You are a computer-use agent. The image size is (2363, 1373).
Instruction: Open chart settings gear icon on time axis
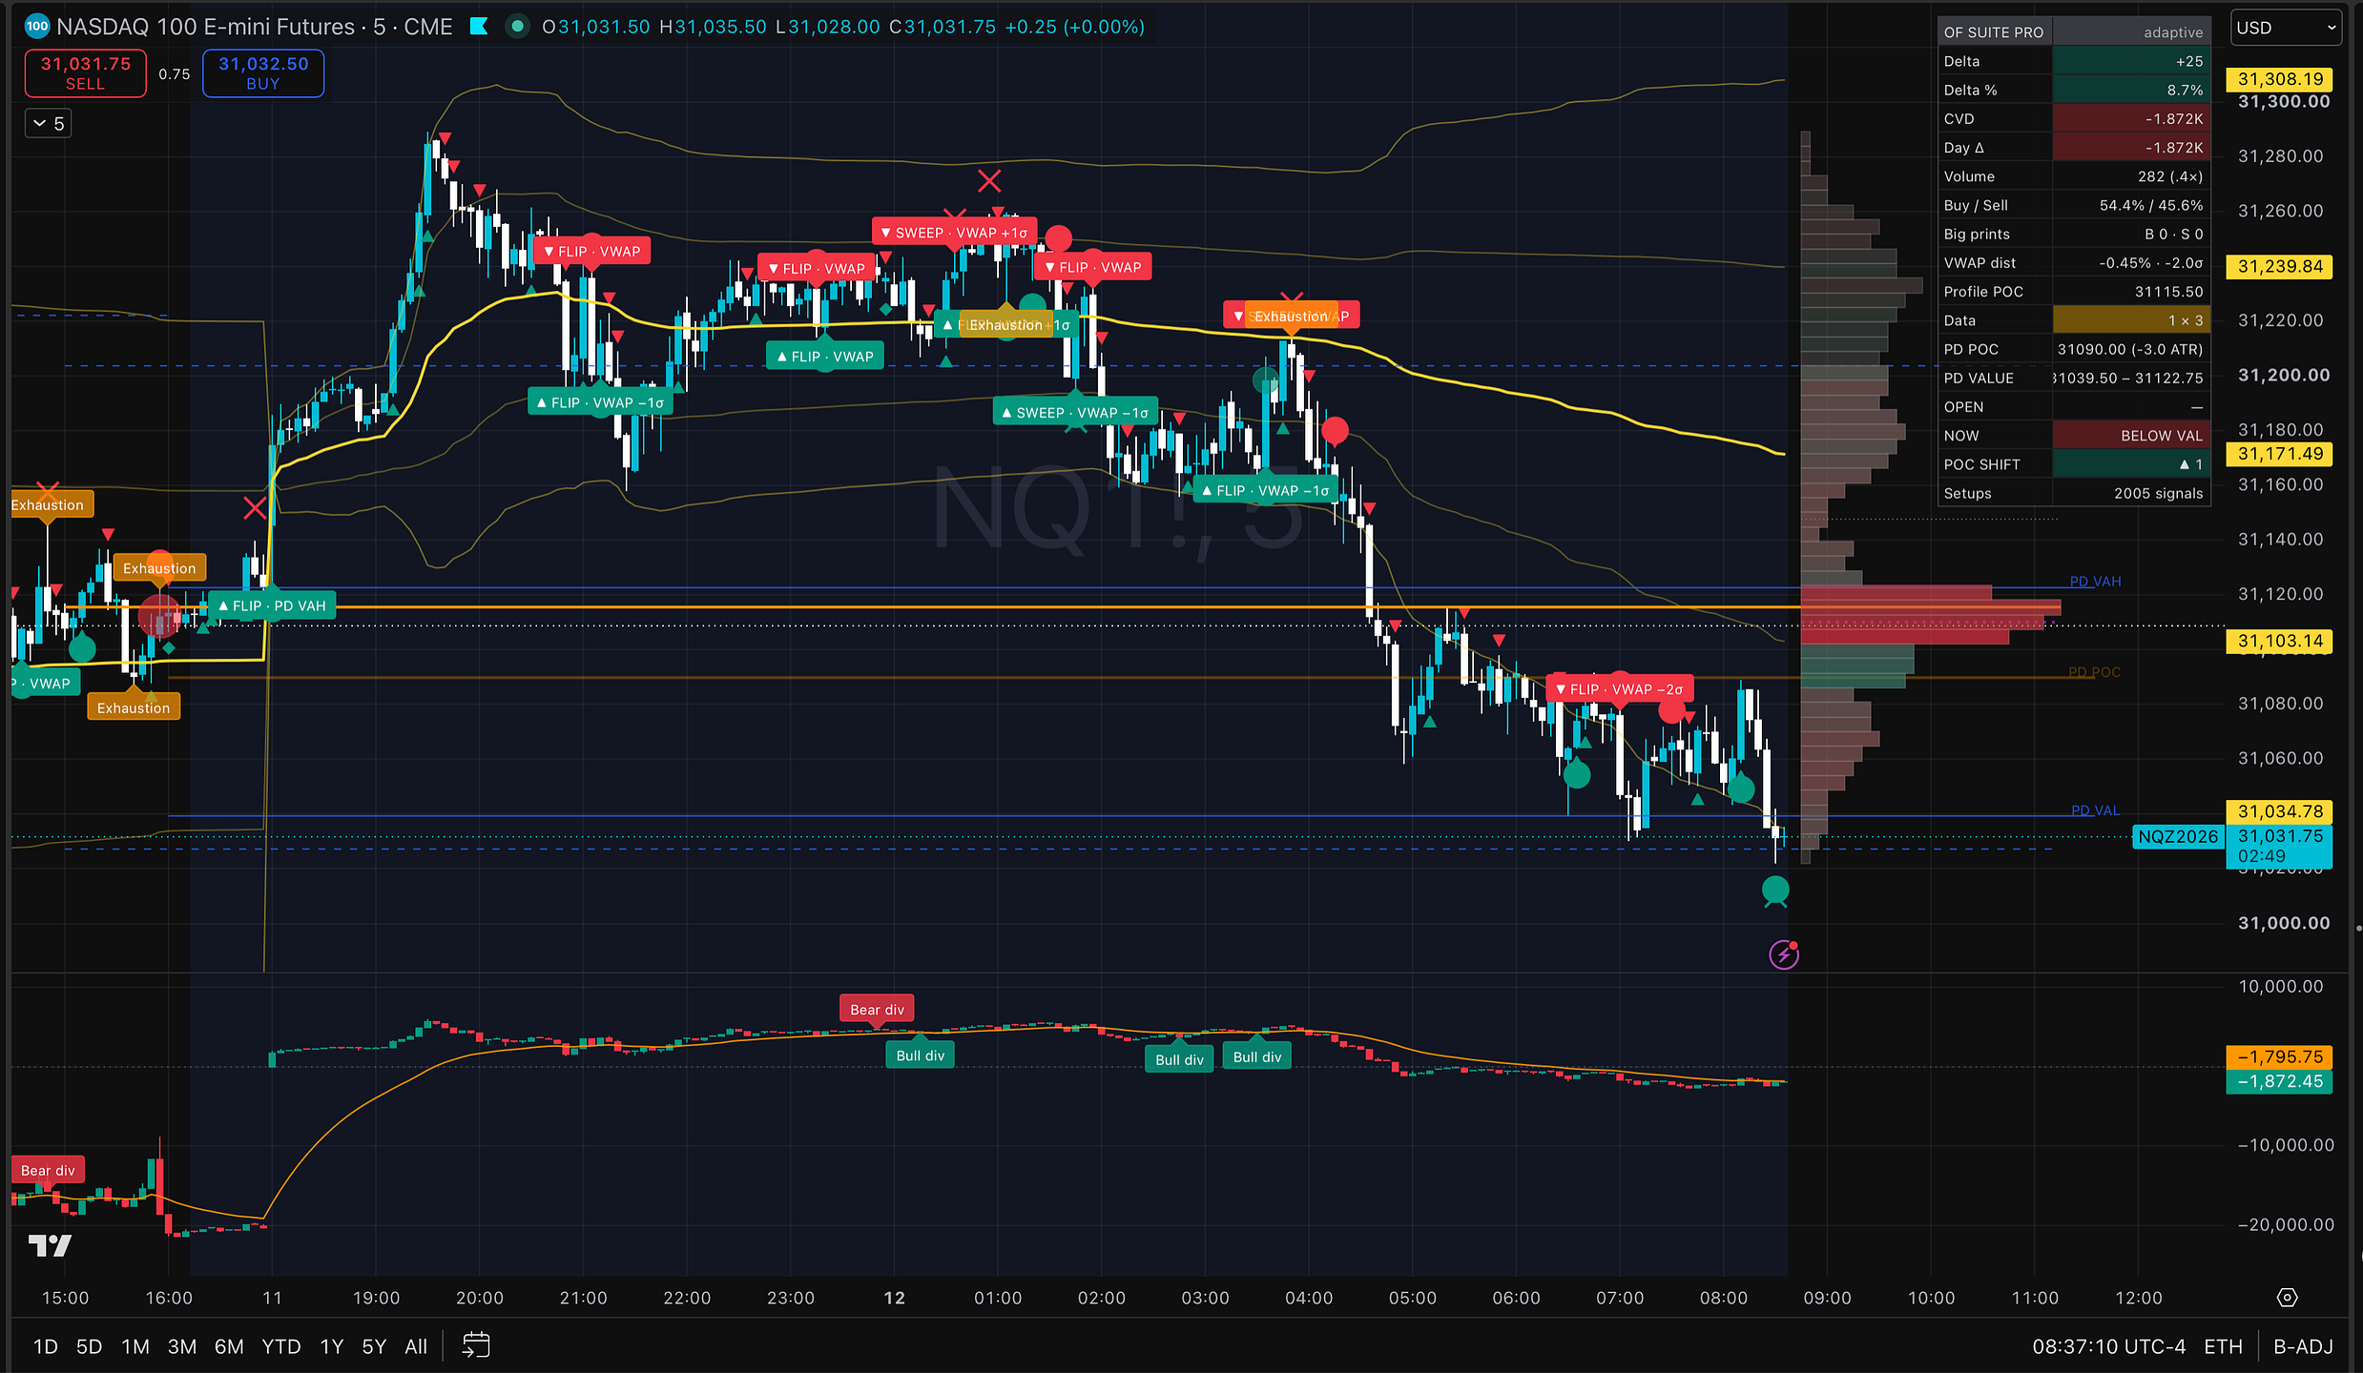tap(2288, 1298)
